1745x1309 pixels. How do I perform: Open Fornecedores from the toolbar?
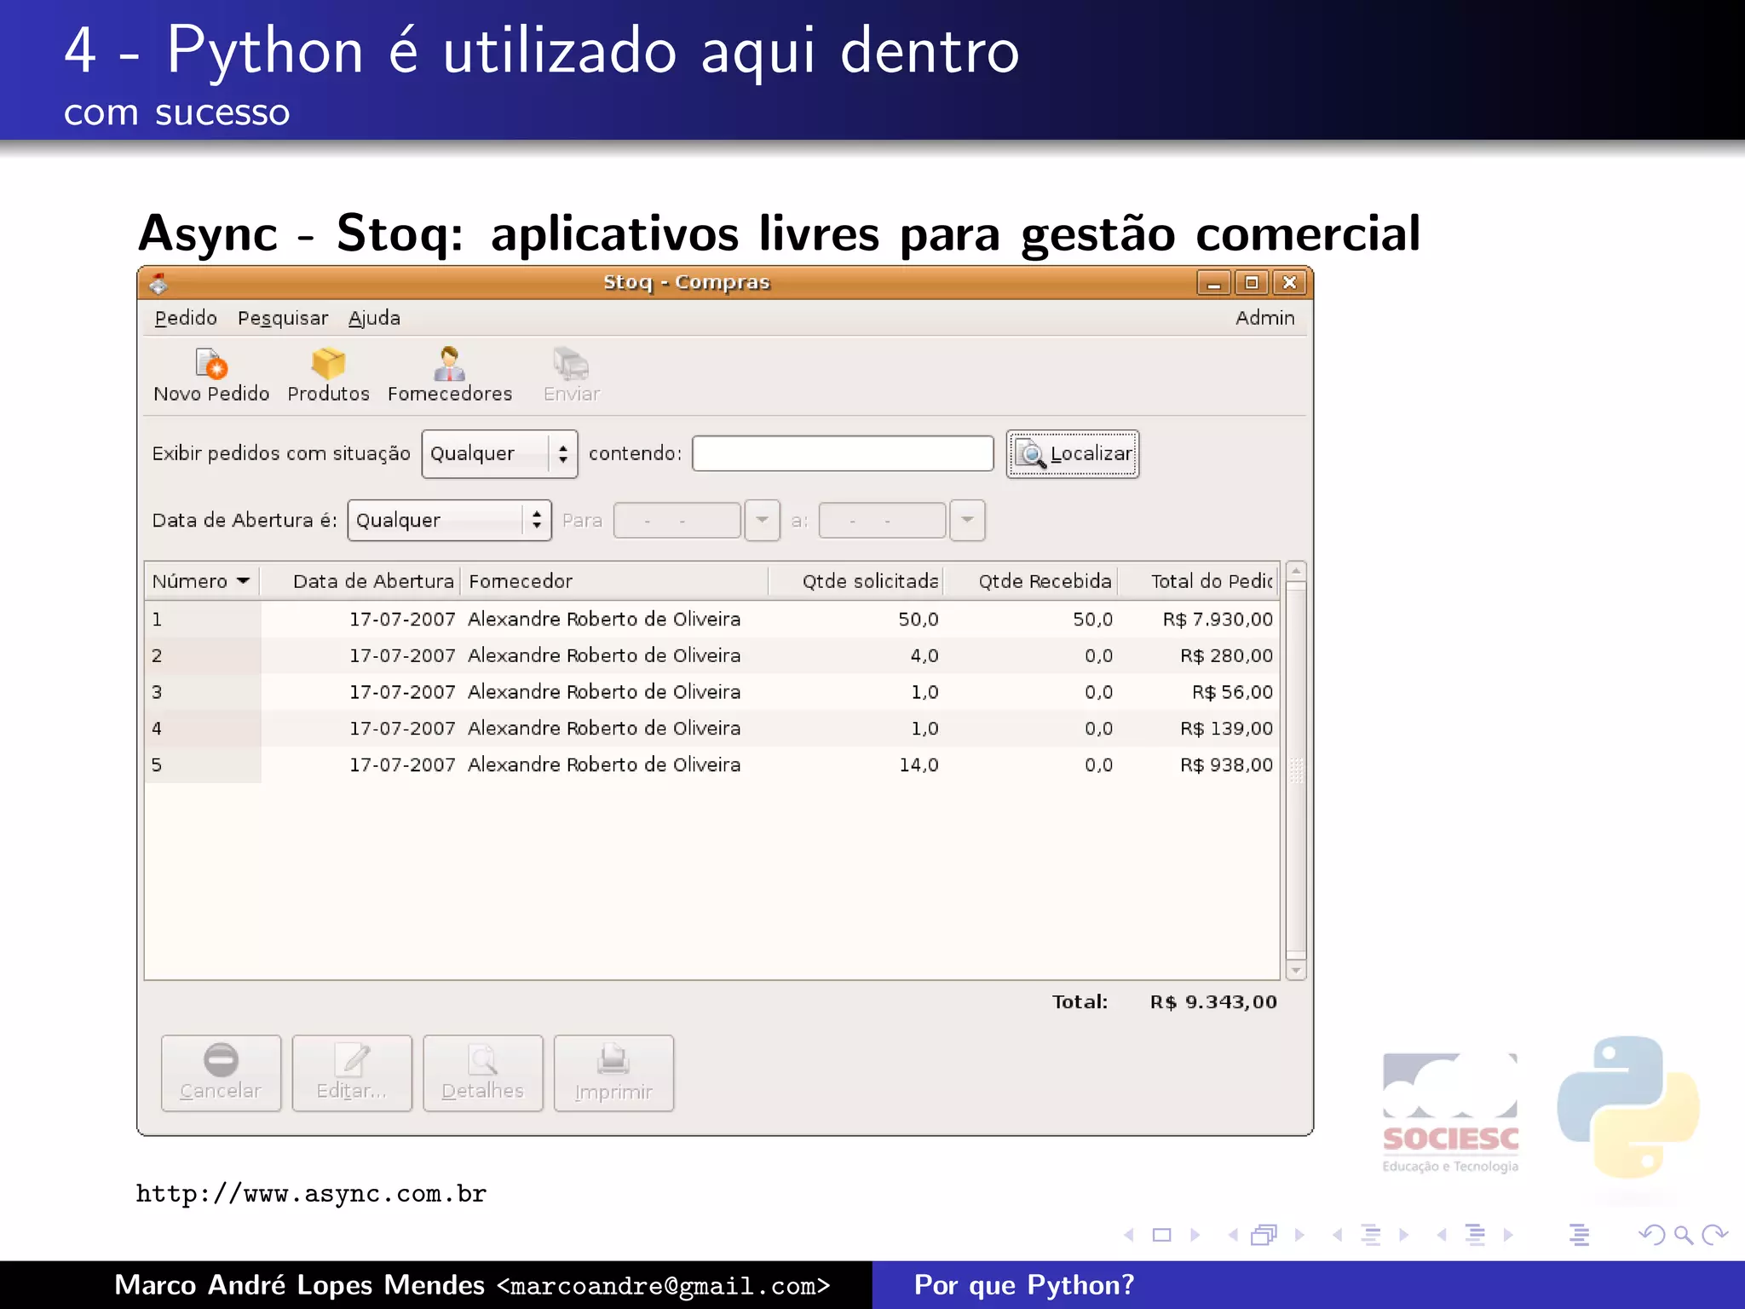(450, 375)
